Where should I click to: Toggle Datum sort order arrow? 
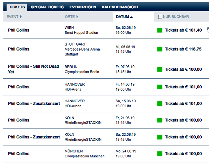click(x=131, y=17)
